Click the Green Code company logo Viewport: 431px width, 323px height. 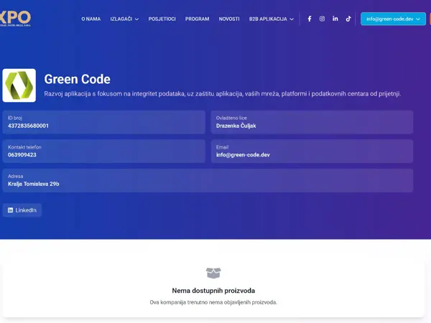tap(19, 85)
